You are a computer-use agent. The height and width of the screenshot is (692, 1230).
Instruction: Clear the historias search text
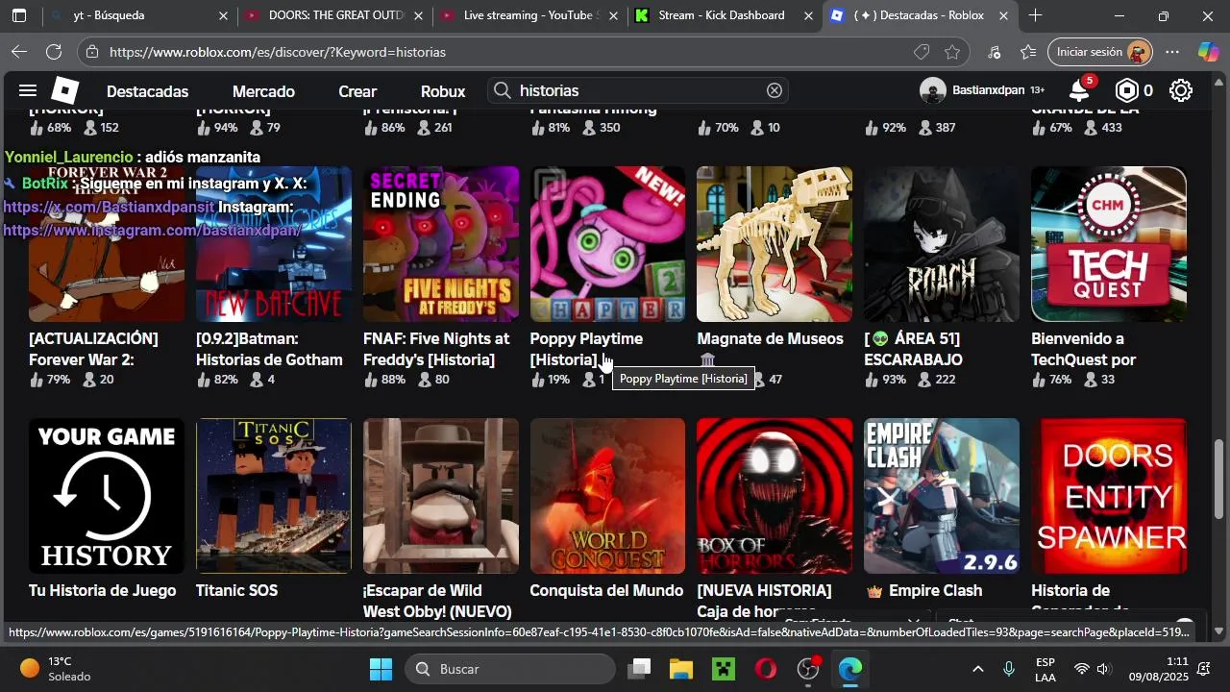[775, 90]
